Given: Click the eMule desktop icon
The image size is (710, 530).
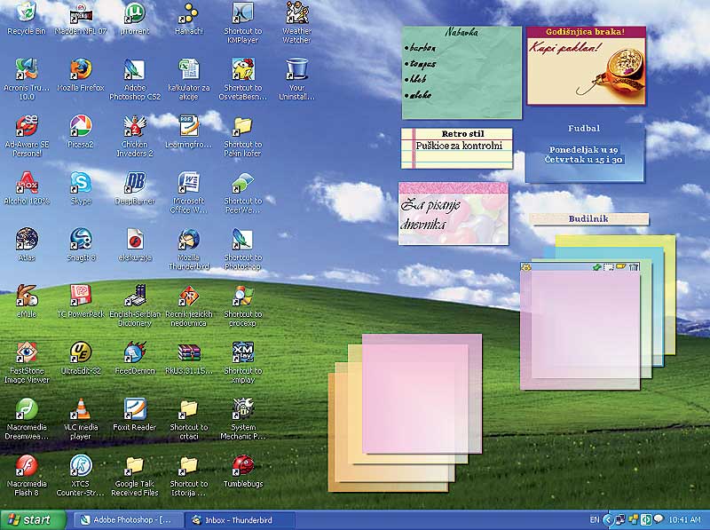Looking at the screenshot, I should (x=27, y=296).
